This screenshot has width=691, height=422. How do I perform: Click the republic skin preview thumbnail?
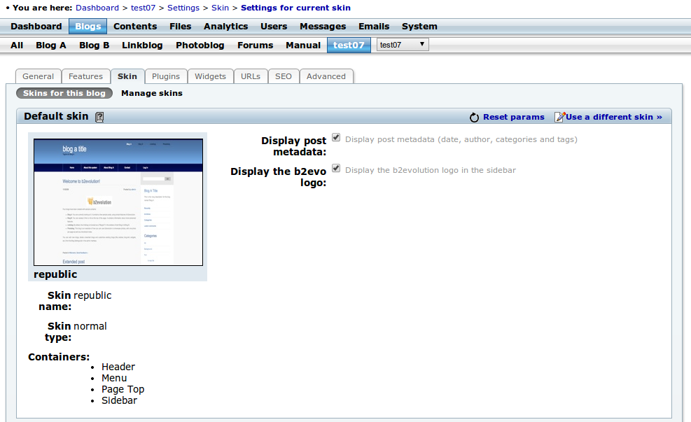118,202
